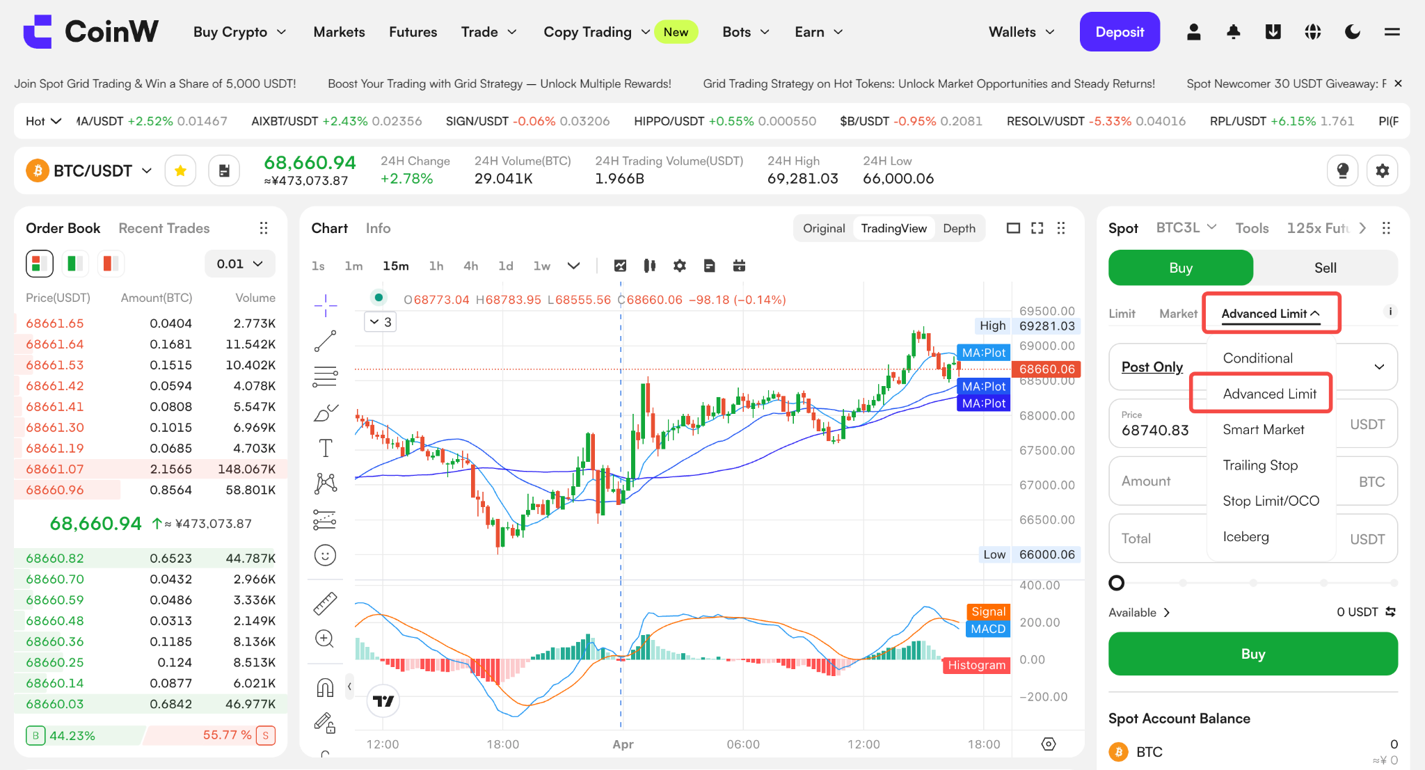Viewport: 1425px width, 770px height.
Task: Select the ruler measure tool
Action: click(325, 603)
